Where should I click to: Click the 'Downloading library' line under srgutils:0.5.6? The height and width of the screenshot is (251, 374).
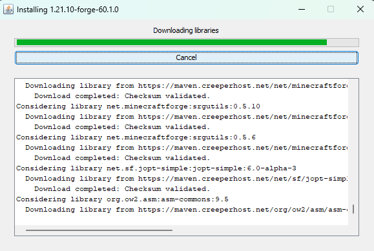pos(187,148)
